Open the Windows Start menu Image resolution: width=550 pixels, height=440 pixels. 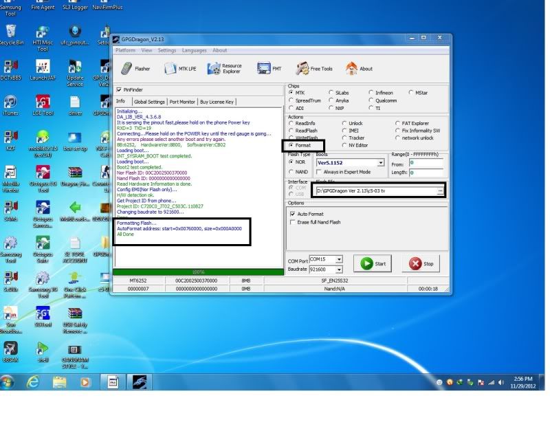click(8, 382)
